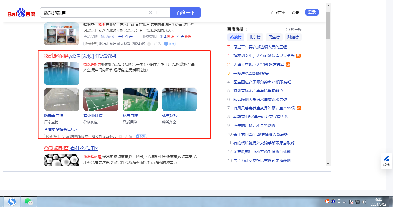393x207 pixels.
Task: Expand 百度热搜 via its chevron arrow
Action: click(247, 29)
